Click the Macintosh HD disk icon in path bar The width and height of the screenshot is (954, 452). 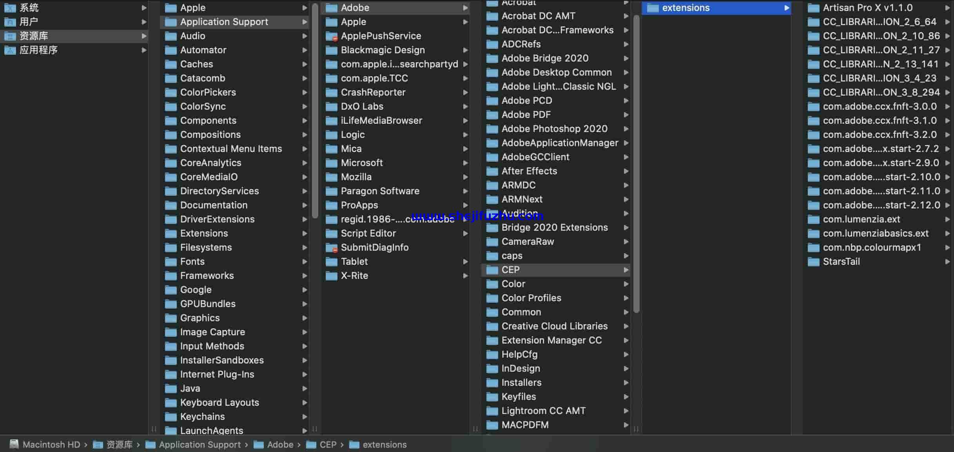point(14,444)
